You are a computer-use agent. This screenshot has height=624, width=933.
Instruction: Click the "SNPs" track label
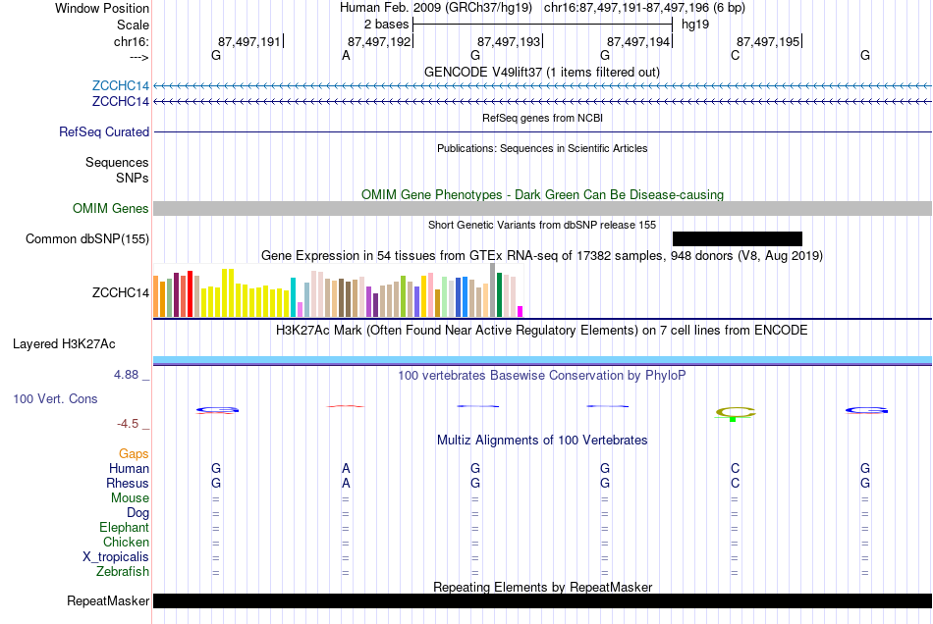pos(133,178)
